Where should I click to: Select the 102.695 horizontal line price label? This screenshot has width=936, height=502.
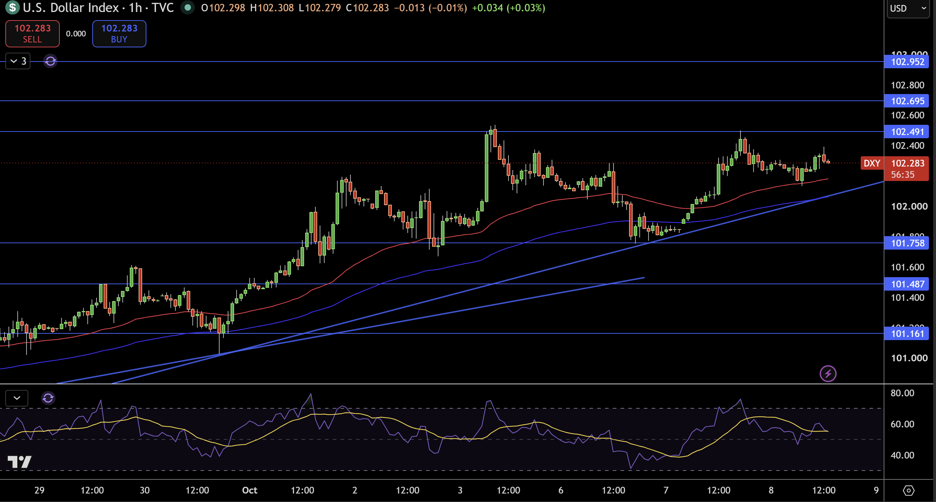pos(907,101)
